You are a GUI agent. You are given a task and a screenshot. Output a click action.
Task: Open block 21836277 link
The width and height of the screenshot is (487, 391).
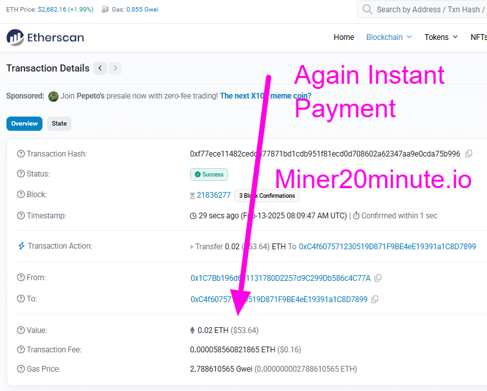214,195
